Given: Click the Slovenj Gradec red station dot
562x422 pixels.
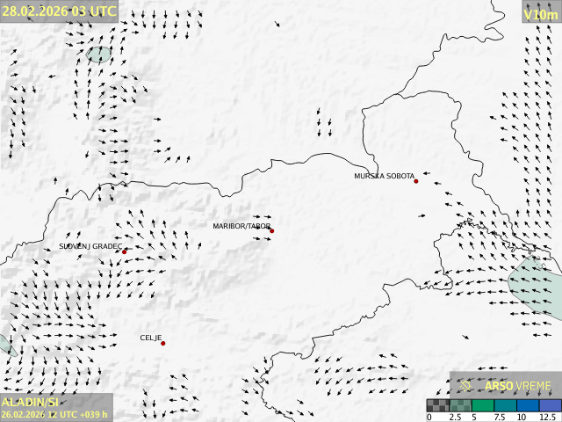Looking at the screenshot, I should click(124, 252).
